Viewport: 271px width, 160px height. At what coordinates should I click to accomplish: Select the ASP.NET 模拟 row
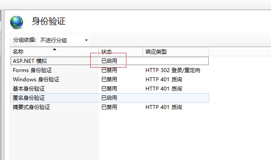point(110,61)
